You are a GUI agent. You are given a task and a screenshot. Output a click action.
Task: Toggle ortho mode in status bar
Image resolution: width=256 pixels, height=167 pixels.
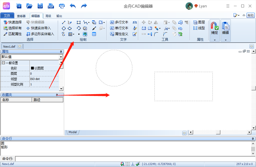133,164
